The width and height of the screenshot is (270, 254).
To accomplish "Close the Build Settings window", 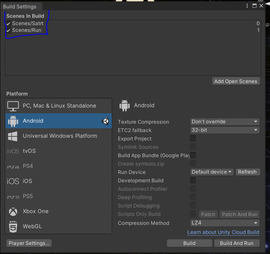I will (261, 6).
